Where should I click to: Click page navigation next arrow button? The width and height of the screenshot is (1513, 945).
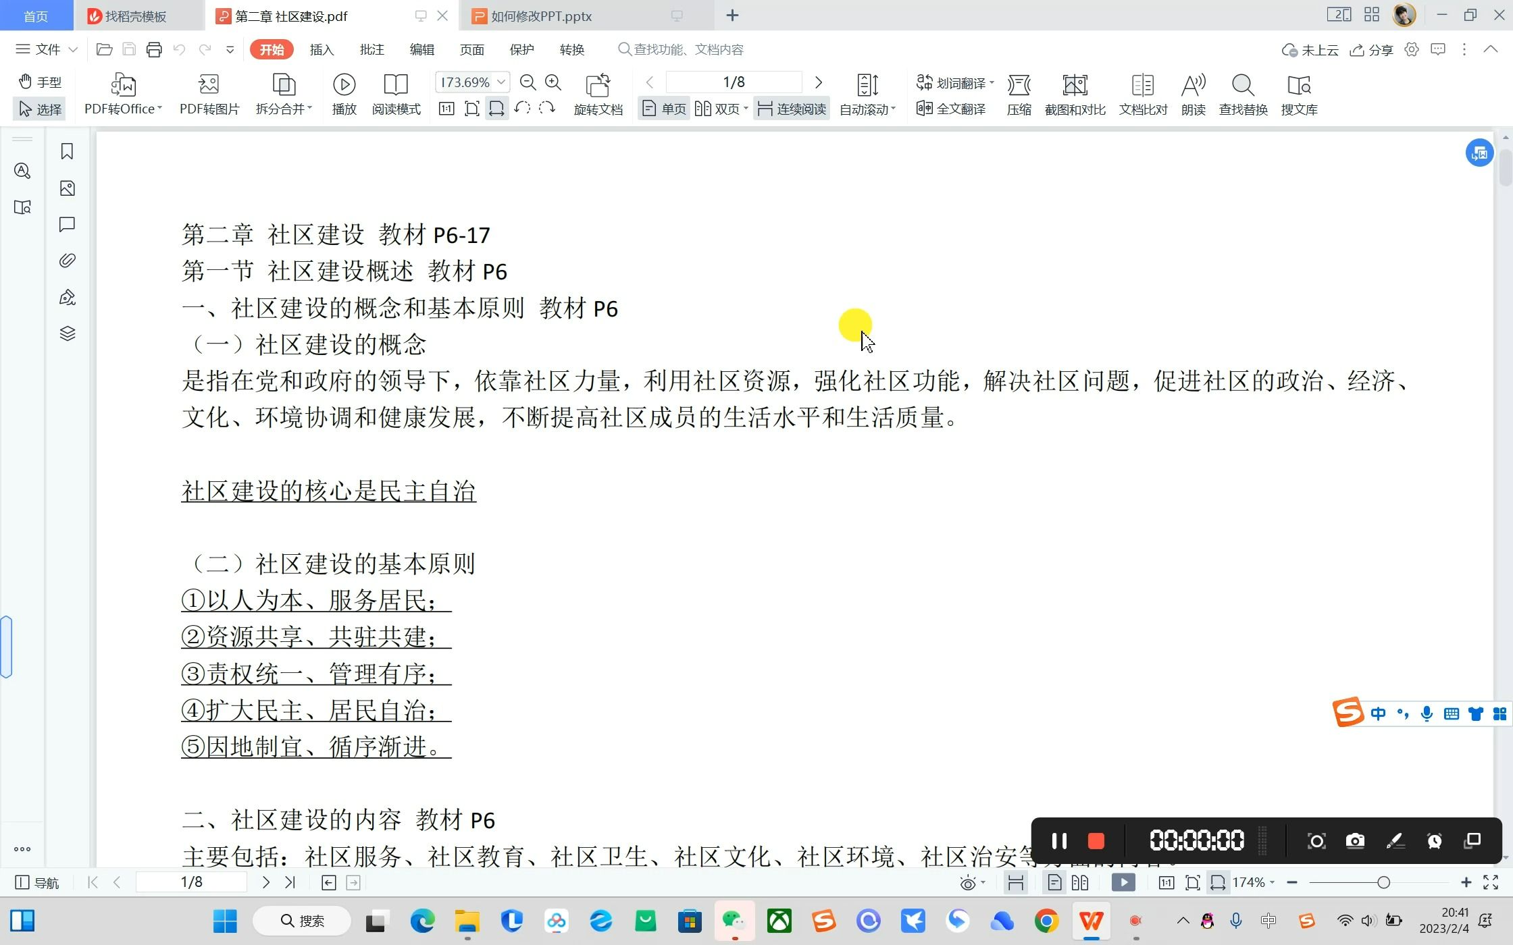tap(818, 83)
